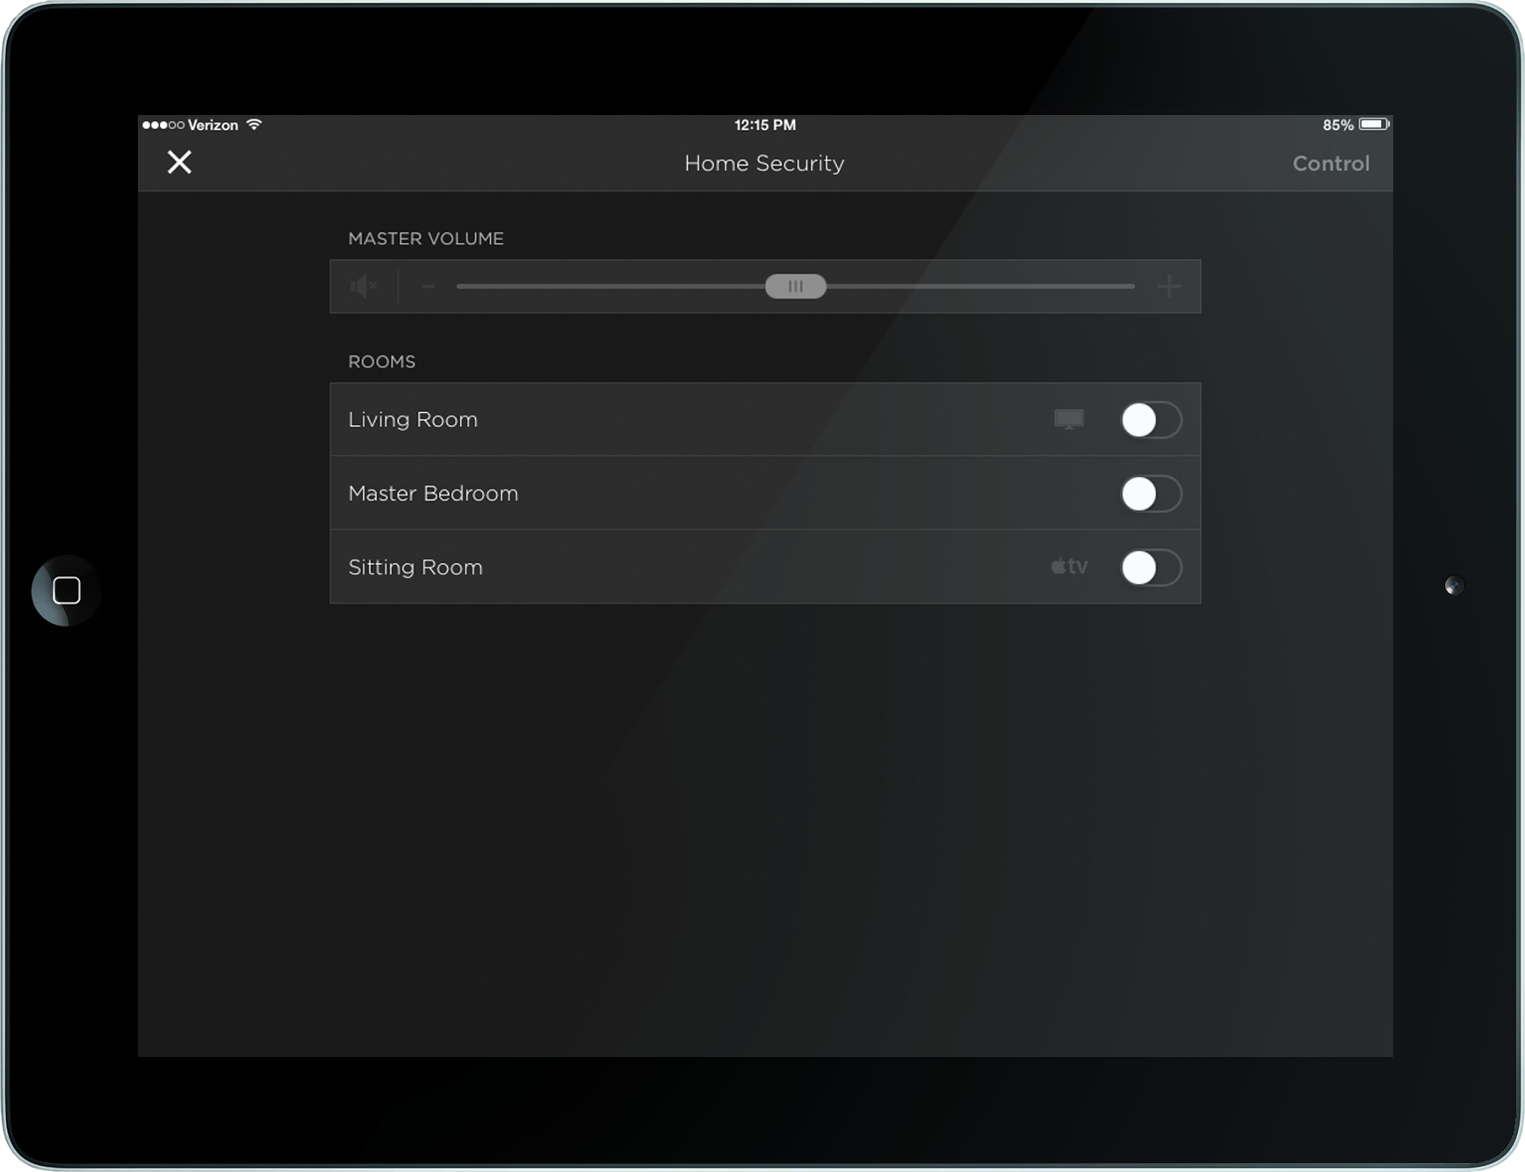Tap the Home Security title
The height and width of the screenshot is (1172, 1525).
coord(764,163)
